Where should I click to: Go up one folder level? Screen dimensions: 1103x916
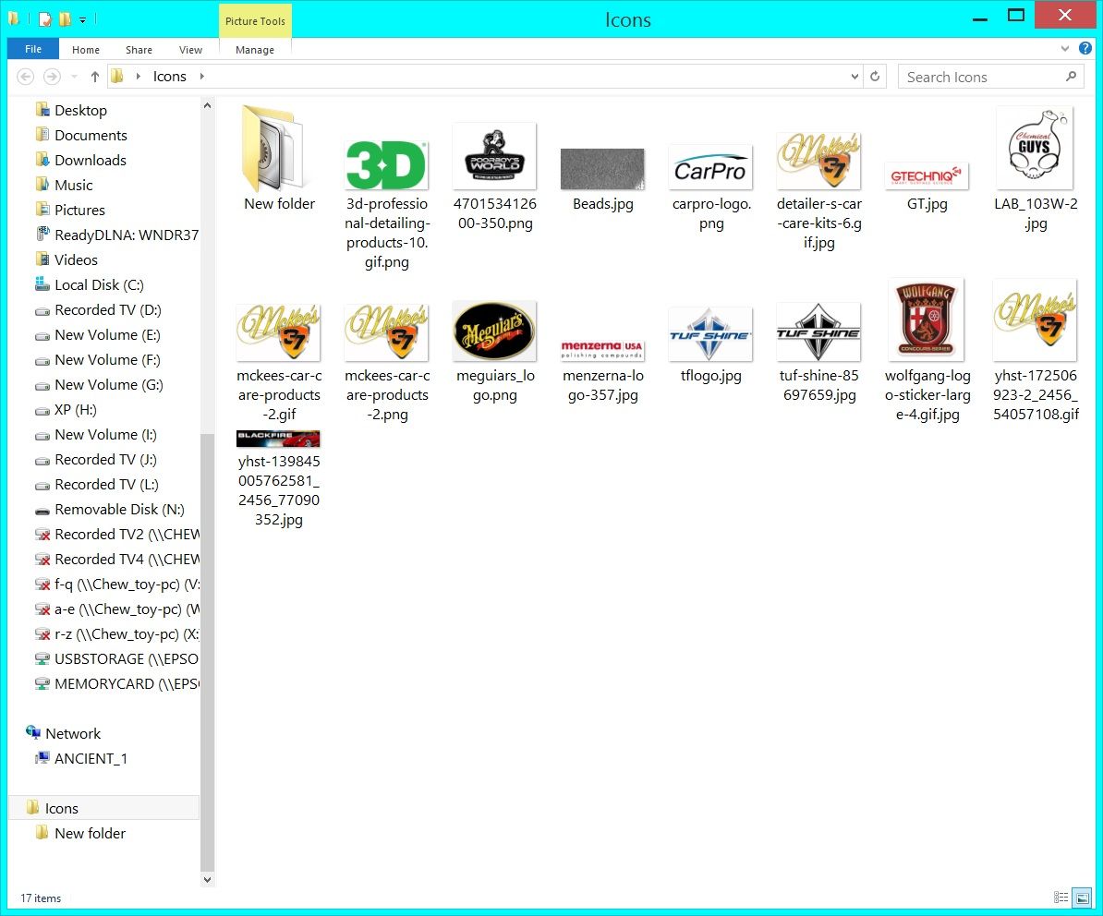click(x=95, y=77)
